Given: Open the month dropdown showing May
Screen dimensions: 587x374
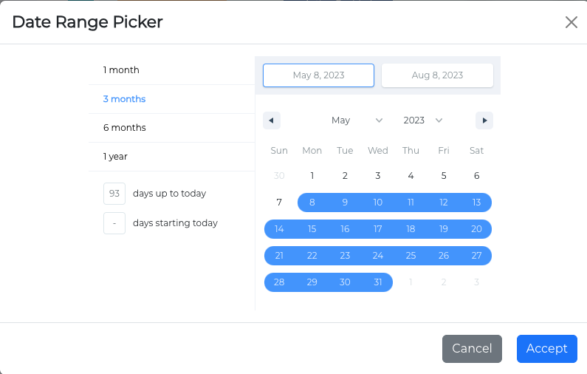Looking at the screenshot, I should click(x=357, y=120).
